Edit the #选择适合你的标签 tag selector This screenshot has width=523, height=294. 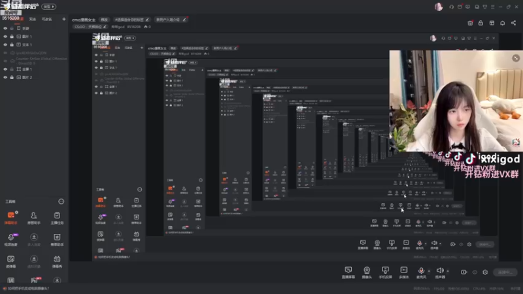(132, 20)
